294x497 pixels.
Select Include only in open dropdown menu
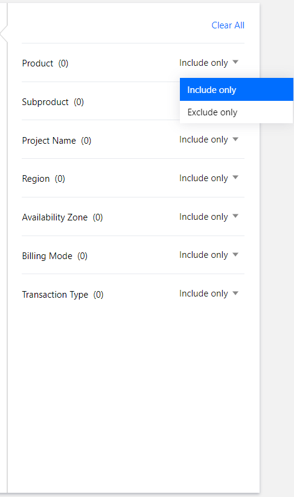point(236,90)
